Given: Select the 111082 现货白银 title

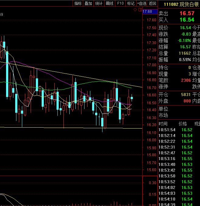Looking at the screenshot, I should pyautogui.click(x=181, y=4).
